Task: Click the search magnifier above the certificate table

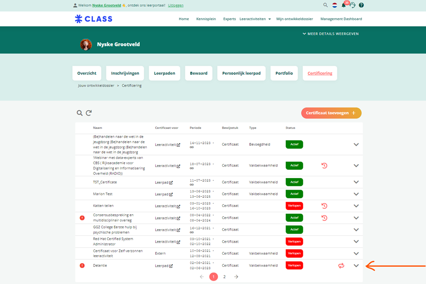Action: coord(79,113)
